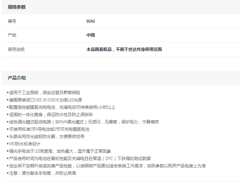Viewport: 240px width, 182px height.
Task: Select the 保用说明 row label
Action: click(x=16, y=50)
